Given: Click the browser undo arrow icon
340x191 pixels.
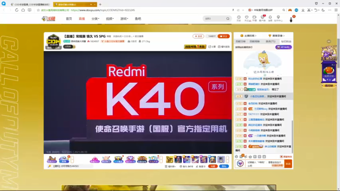Looking at the screenshot, I should 316,10.
